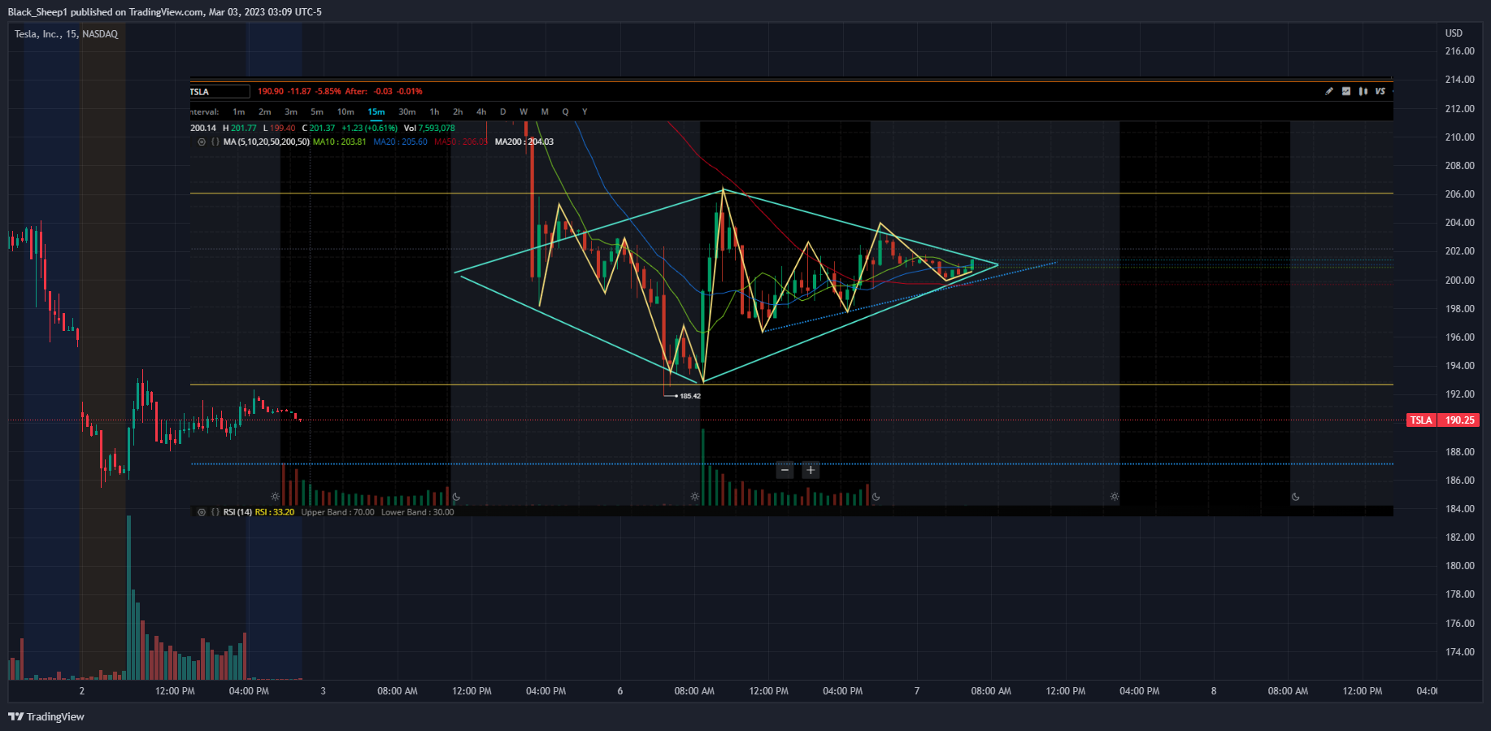Click the zoom out minus button
The height and width of the screenshot is (731, 1491).
785,470
